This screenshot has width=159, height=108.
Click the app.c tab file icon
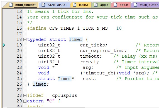96,5
